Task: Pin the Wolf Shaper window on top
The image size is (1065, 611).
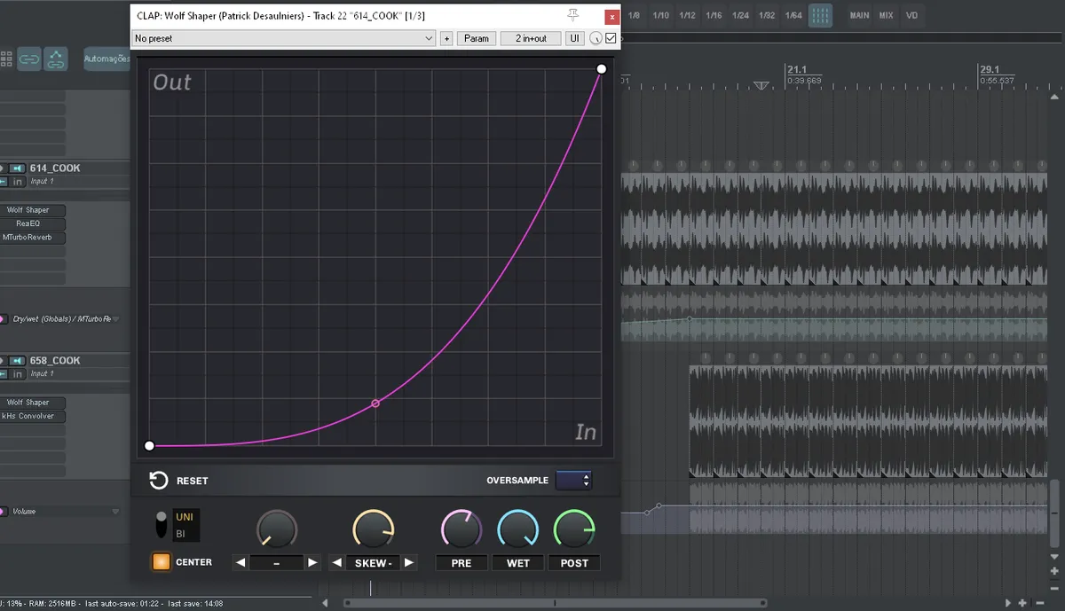Action: point(573,15)
